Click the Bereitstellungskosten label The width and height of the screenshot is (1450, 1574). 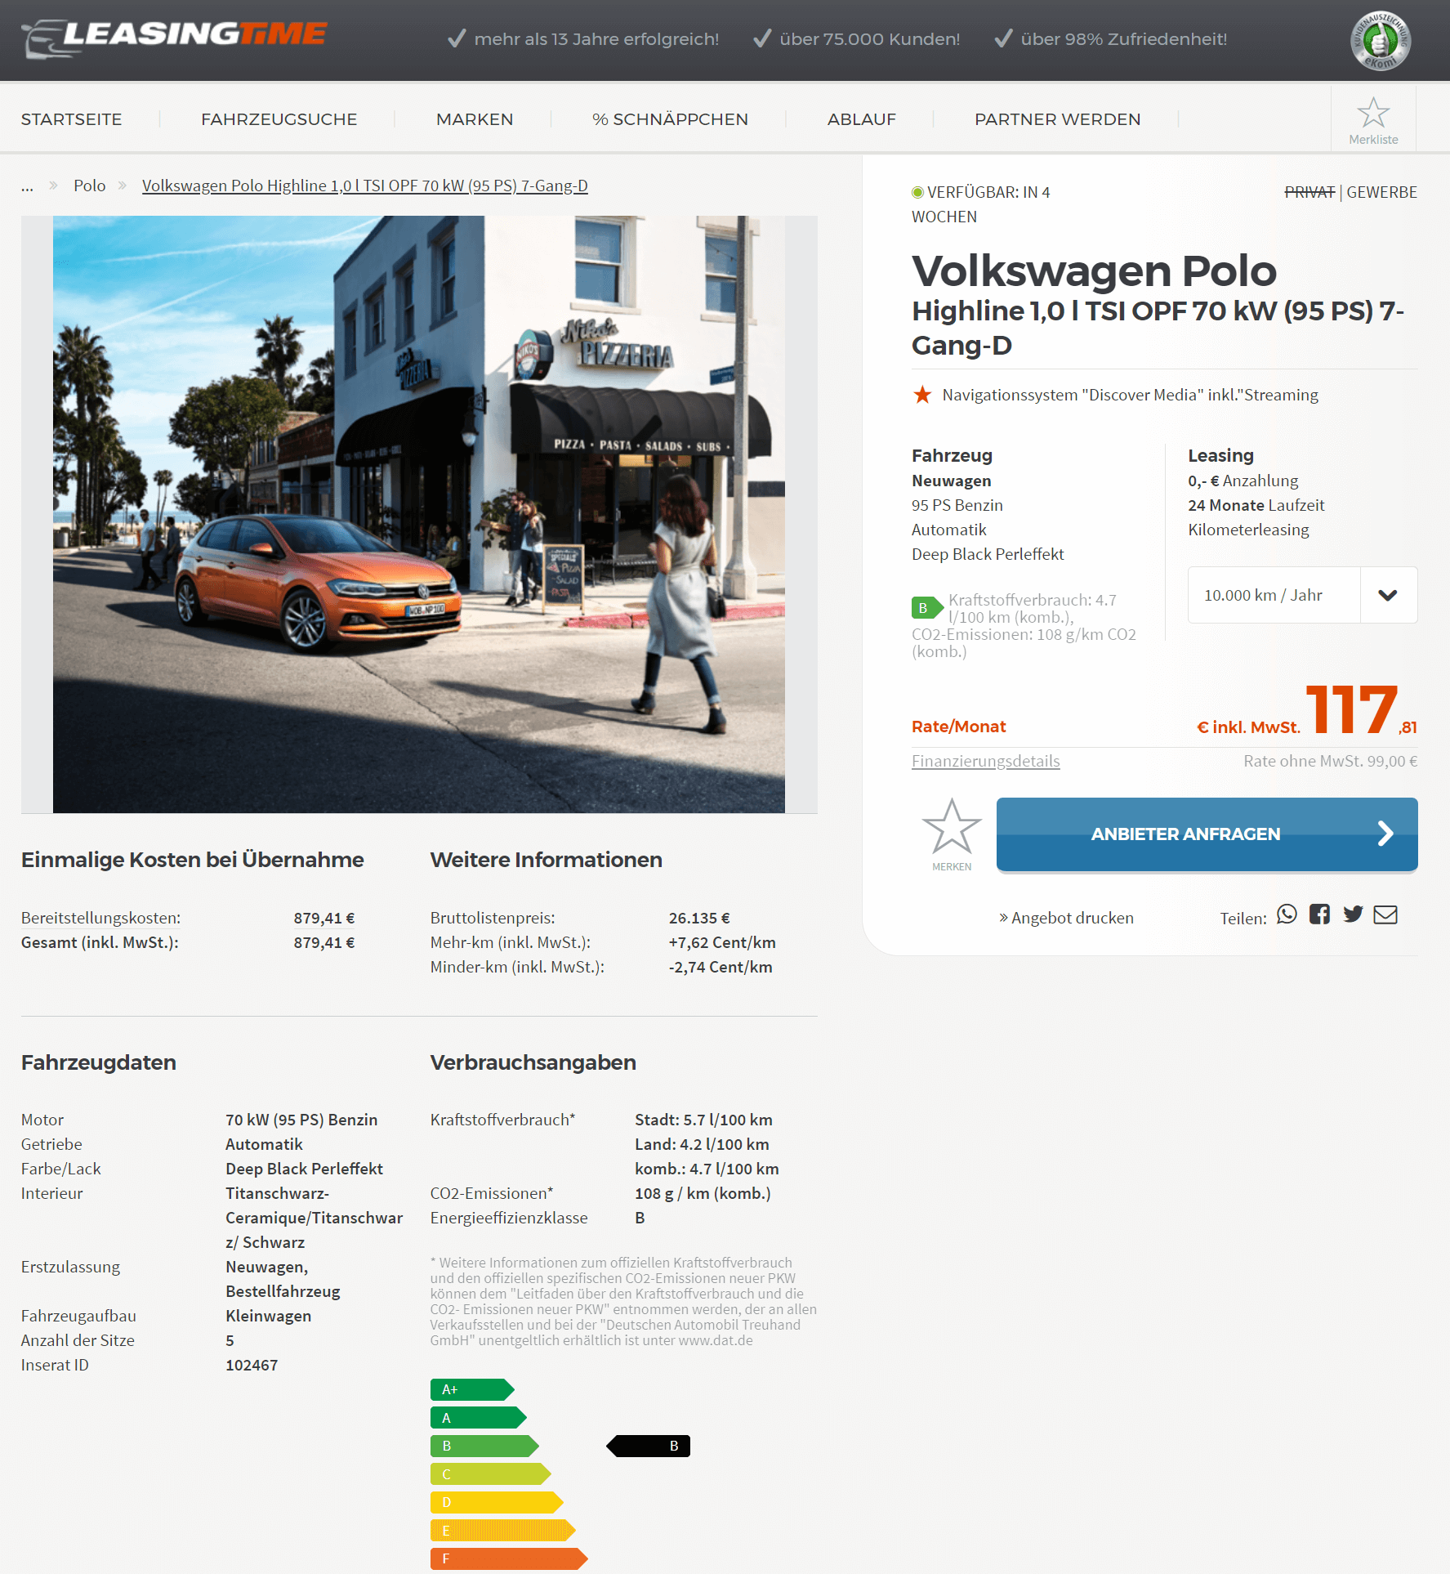(x=100, y=918)
